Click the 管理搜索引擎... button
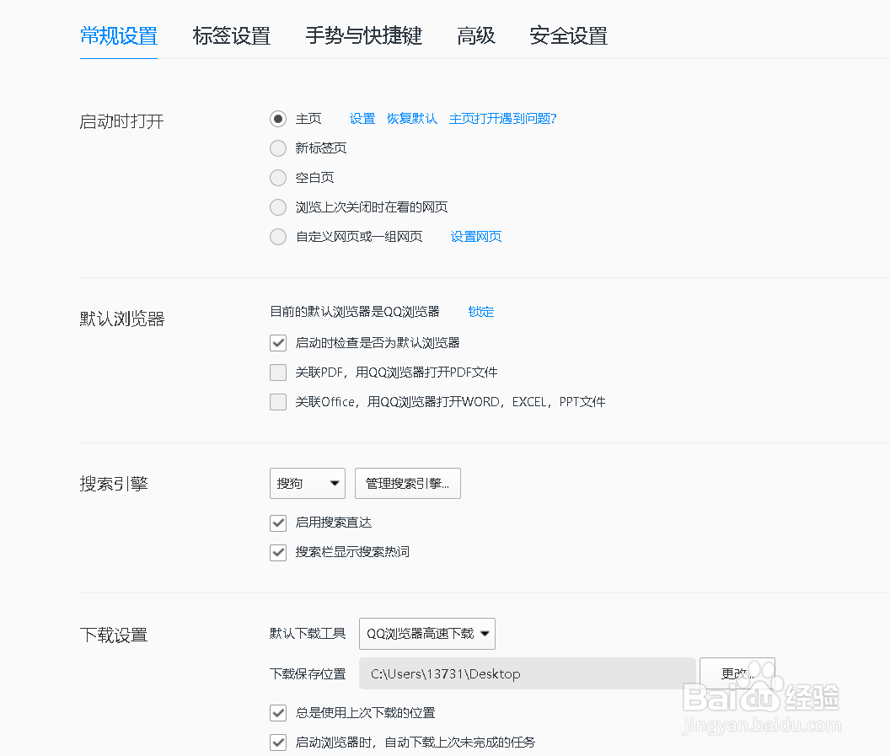890x756 pixels. [x=408, y=484]
